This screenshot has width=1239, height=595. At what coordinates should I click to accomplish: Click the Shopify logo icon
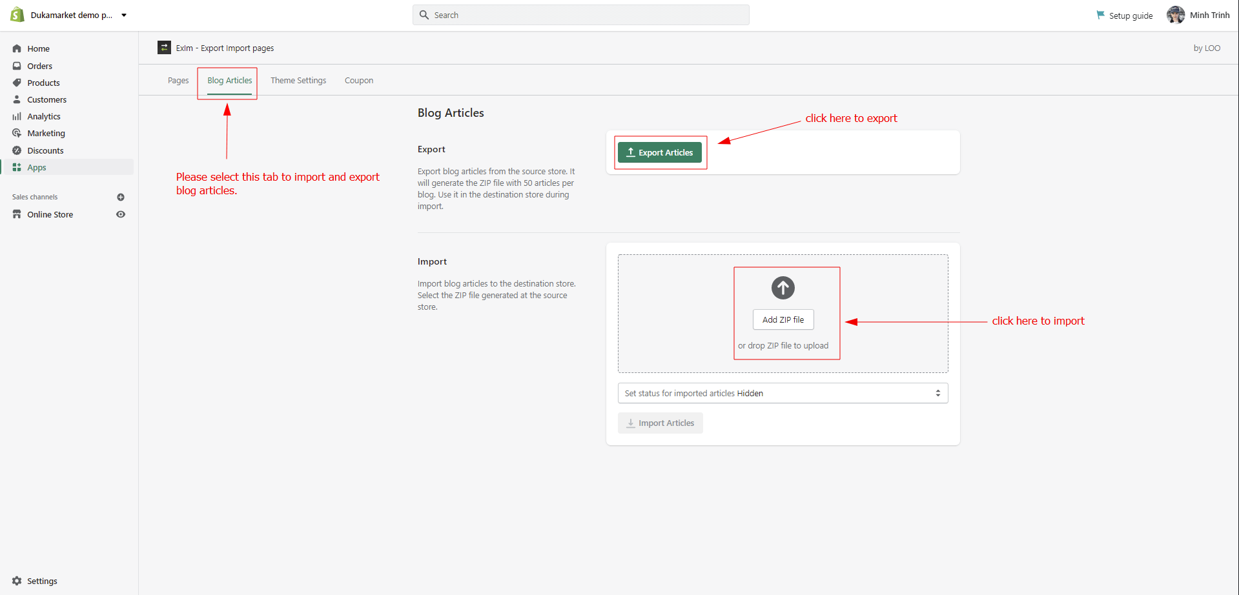pos(17,15)
